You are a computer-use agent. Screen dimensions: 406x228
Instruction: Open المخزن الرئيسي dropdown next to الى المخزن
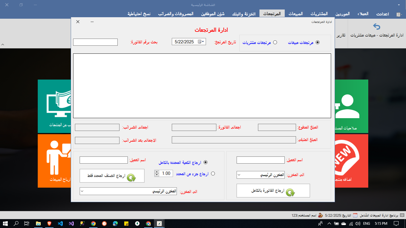coord(83,191)
